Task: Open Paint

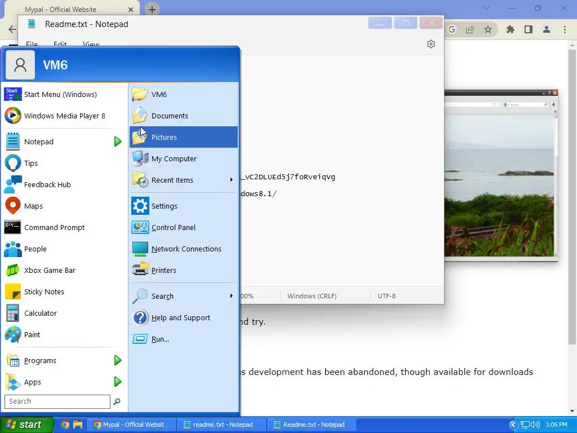Action: pyautogui.click(x=64, y=334)
